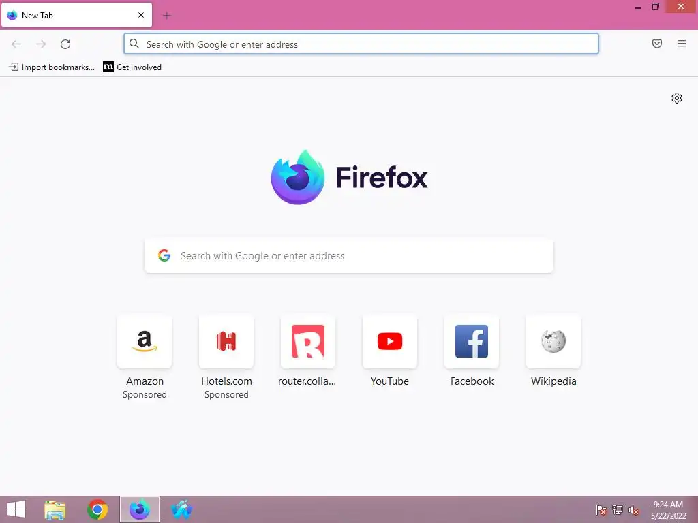Image resolution: width=698 pixels, height=523 pixels.
Task: Click the toolbar address bar field
Action: pos(361,44)
